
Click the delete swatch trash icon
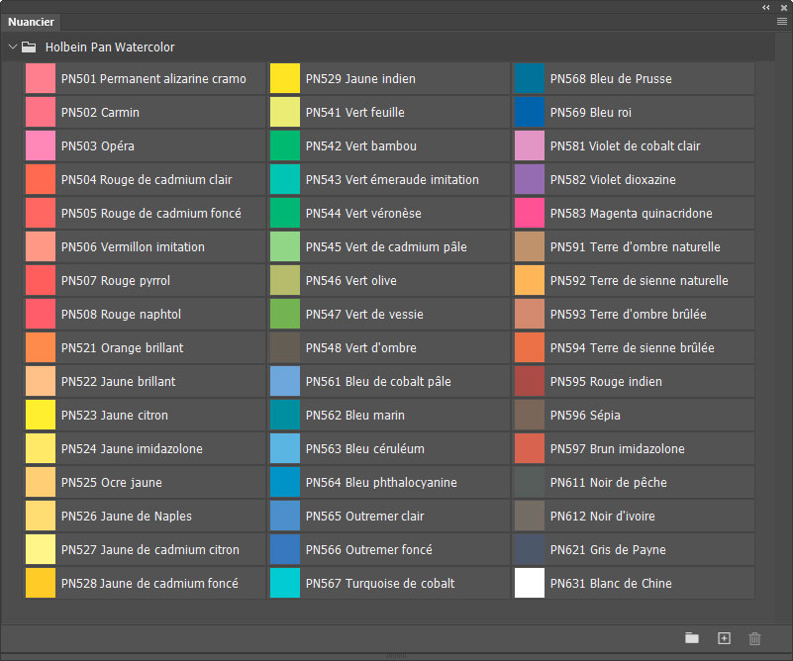(755, 638)
